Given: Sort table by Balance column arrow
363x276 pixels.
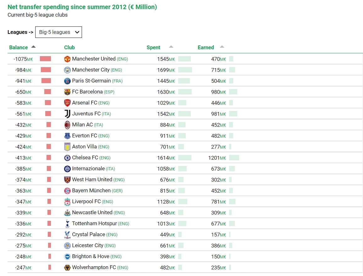Looking at the screenshot, I should (34, 47).
